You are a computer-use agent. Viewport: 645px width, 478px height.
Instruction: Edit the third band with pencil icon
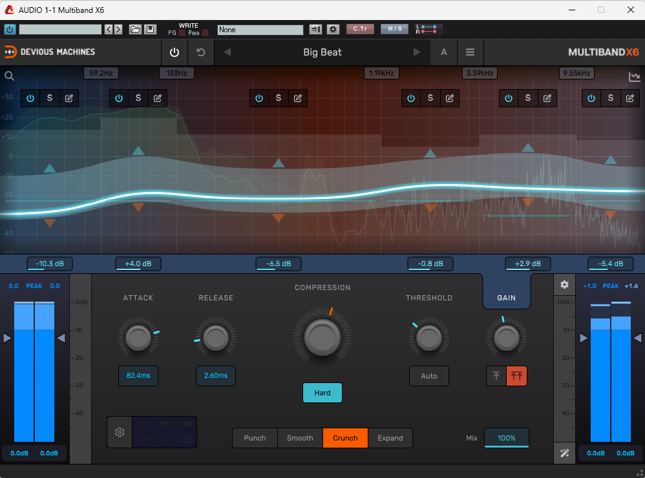298,98
